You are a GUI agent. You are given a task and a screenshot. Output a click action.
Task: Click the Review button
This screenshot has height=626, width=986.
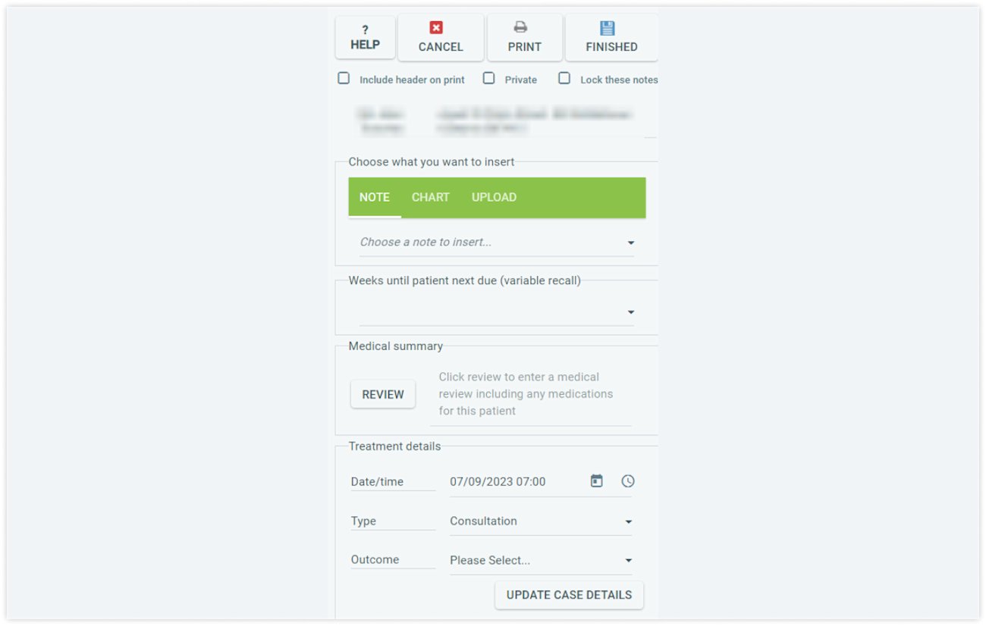(x=383, y=394)
